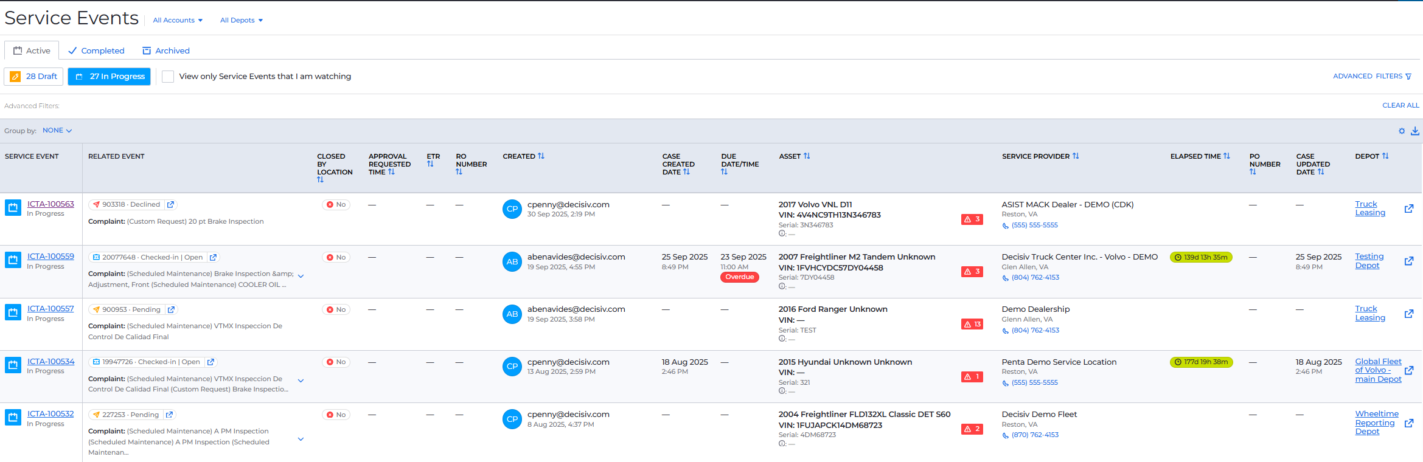
Task: Open All Accounts dropdown
Action: tap(178, 20)
